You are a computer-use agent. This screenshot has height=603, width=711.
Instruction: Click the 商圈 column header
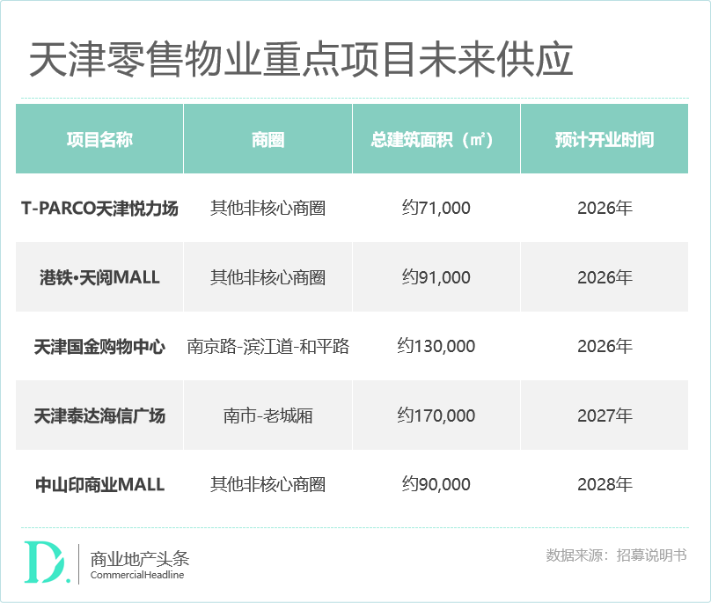point(268,139)
